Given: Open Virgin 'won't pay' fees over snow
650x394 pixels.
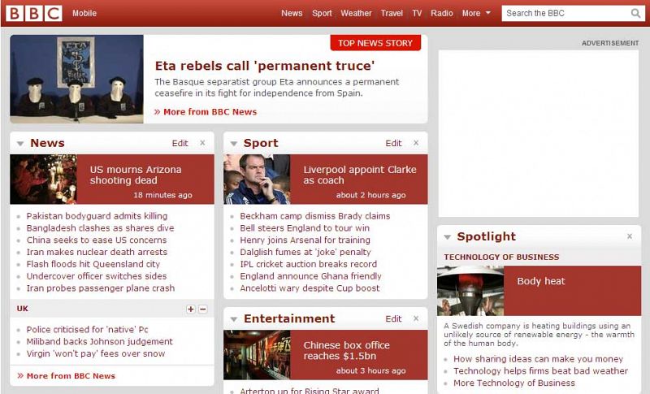Looking at the screenshot, I should tap(96, 354).
